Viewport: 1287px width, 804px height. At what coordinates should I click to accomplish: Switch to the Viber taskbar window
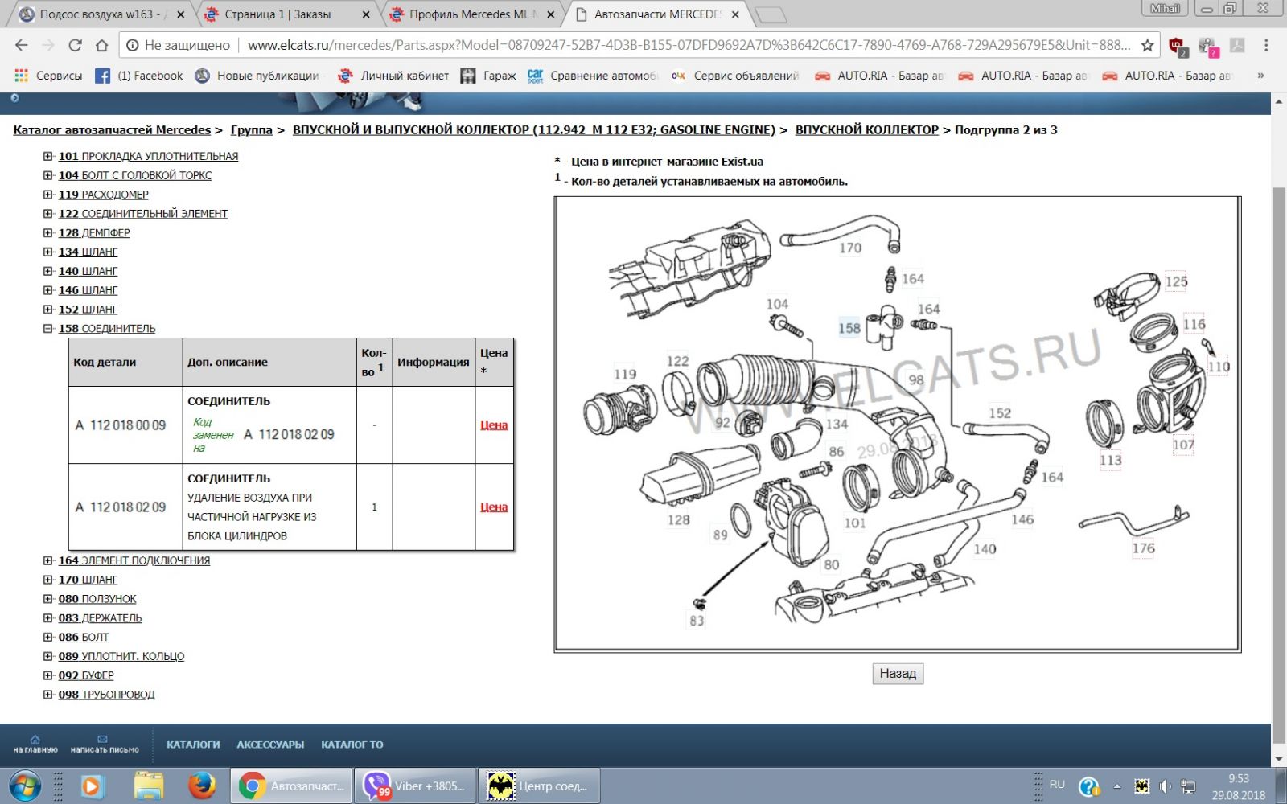(413, 786)
